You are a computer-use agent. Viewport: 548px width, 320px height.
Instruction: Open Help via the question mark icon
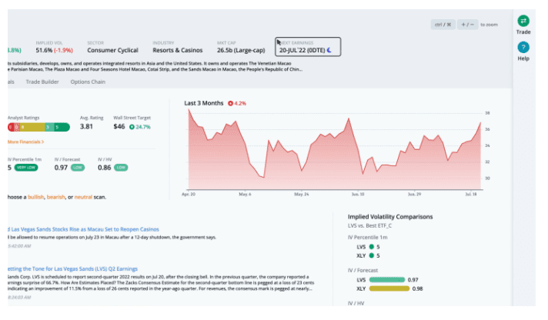coord(523,48)
